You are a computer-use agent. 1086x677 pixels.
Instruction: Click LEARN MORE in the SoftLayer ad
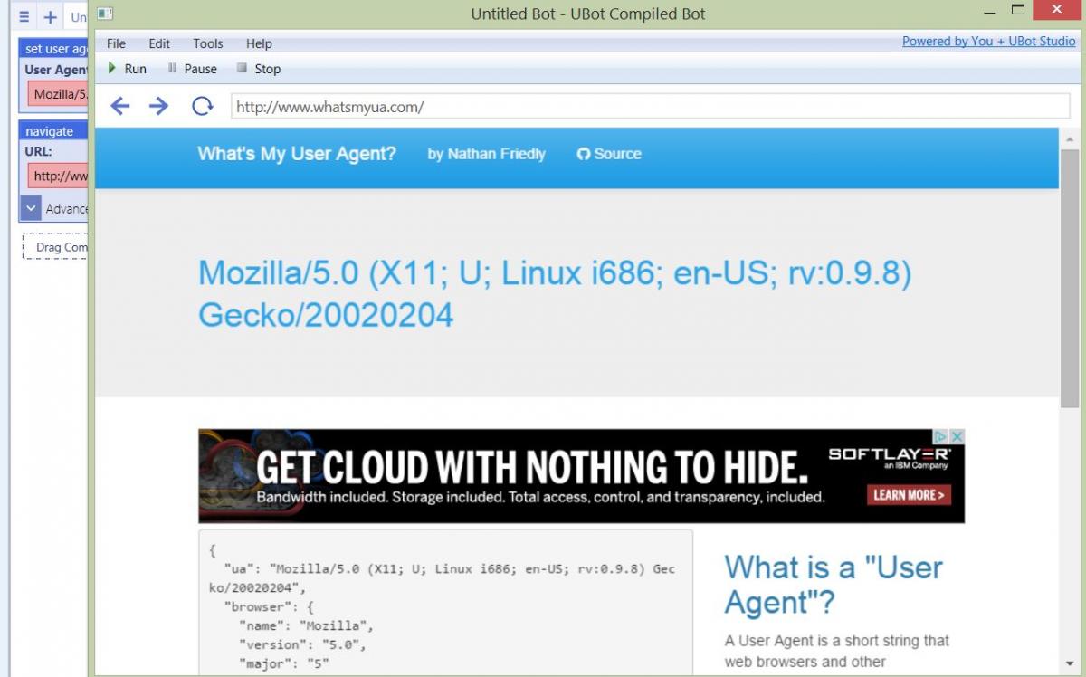pyautogui.click(x=909, y=495)
